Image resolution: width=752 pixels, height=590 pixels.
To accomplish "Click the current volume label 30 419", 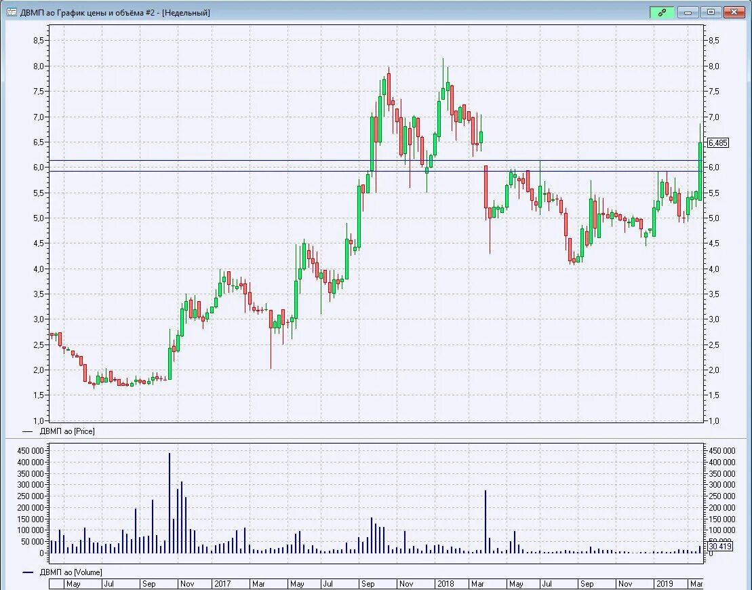I will pos(720,547).
